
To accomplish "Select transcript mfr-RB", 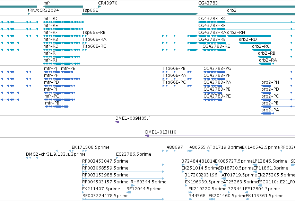I will [50, 39].
